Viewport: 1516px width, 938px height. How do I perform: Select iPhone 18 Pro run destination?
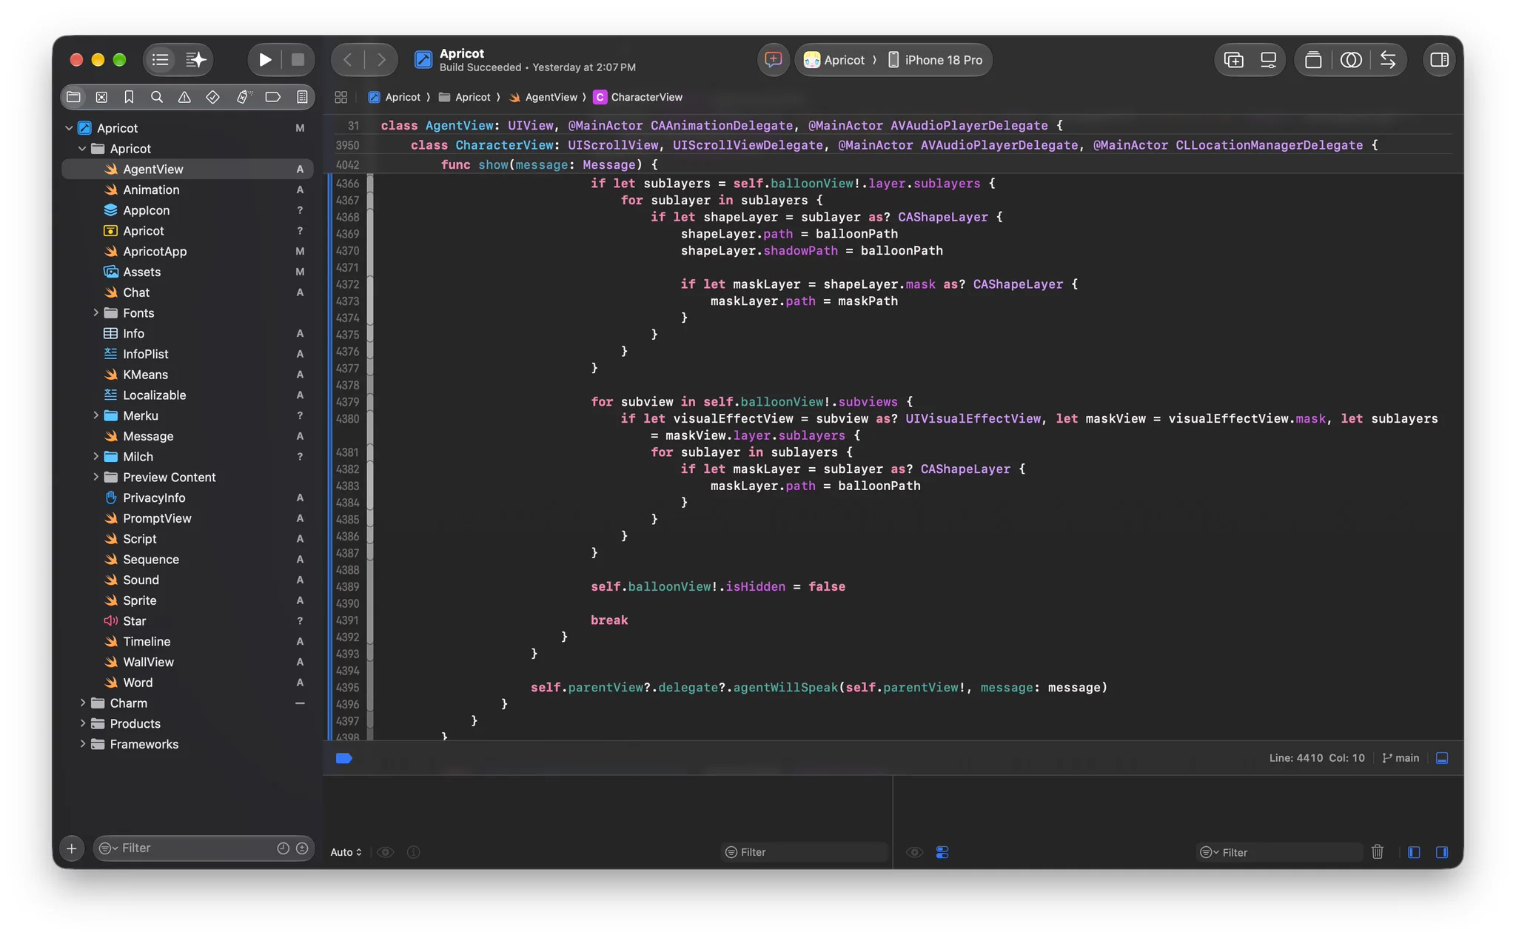click(x=936, y=60)
